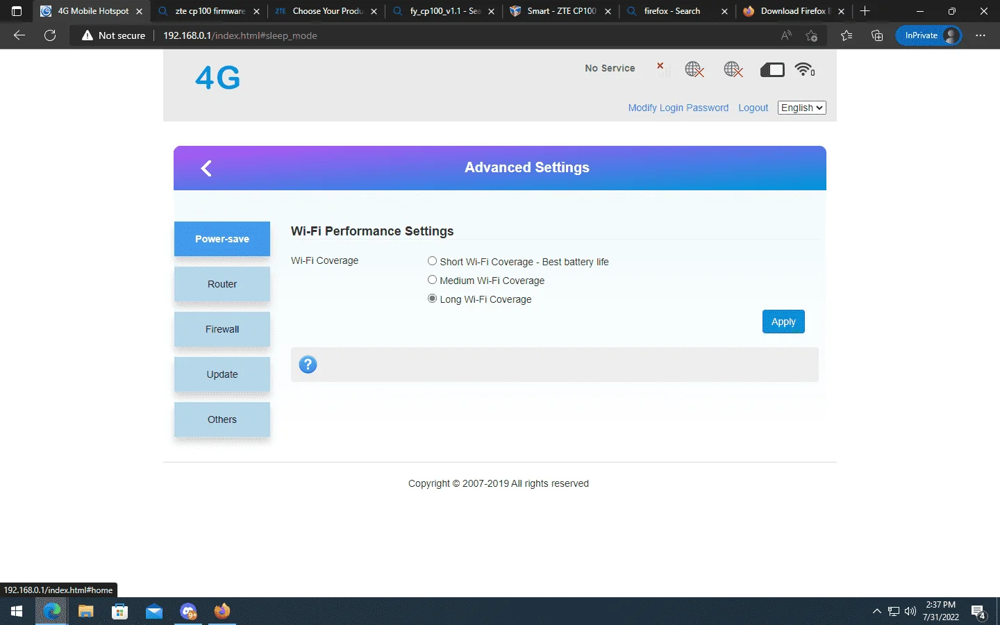Show hidden system tray icons
Image resolution: width=1000 pixels, height=625 pixels.
pos(876,611)
